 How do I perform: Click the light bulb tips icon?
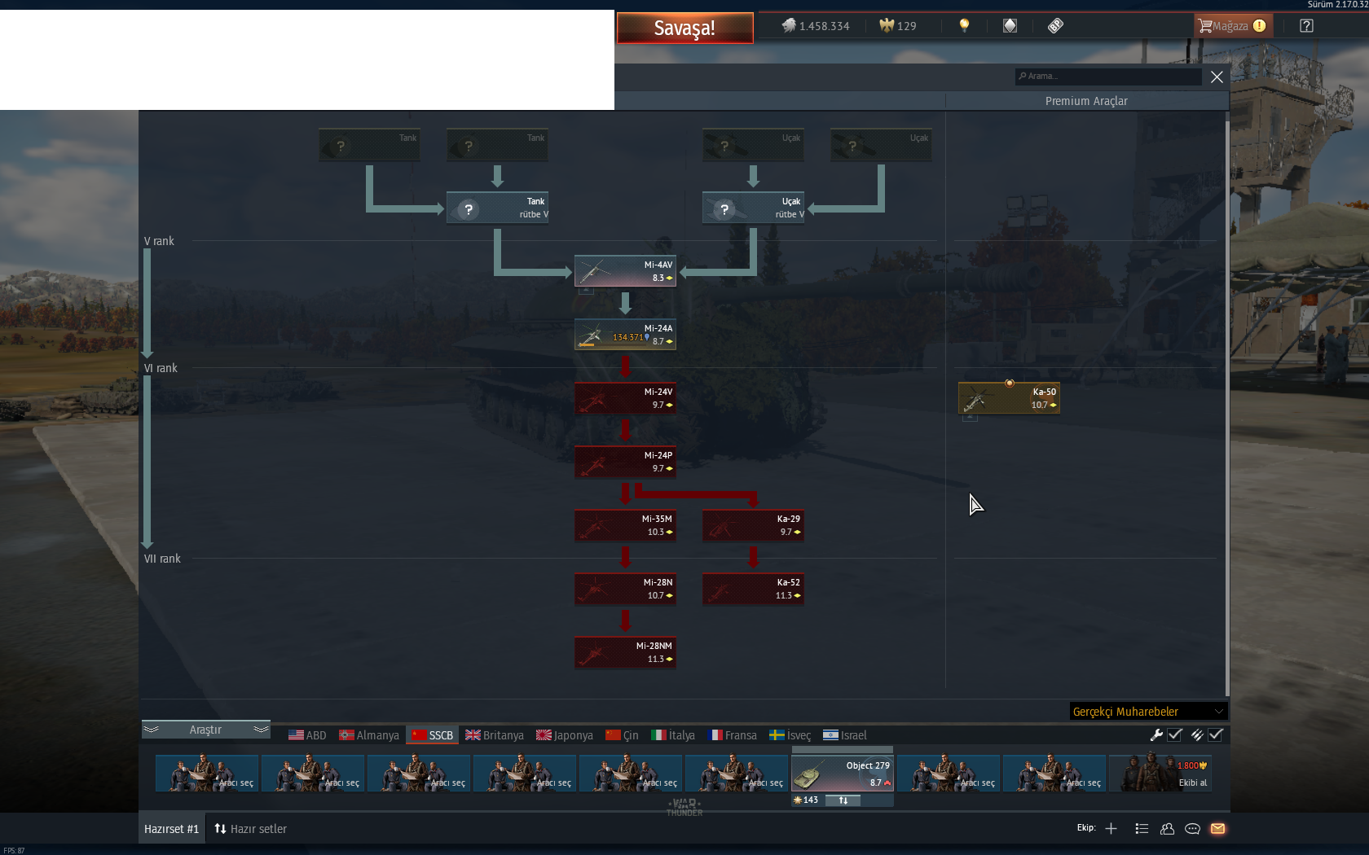point(964,25)
